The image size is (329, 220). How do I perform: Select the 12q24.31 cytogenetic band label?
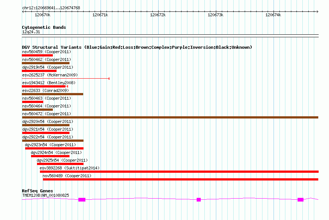tap(31, 32)
